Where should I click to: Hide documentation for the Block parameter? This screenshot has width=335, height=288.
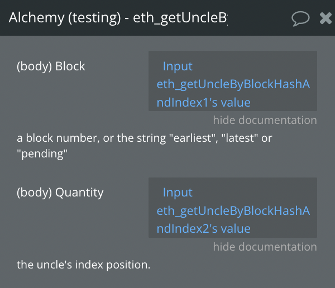coord(265,120)
